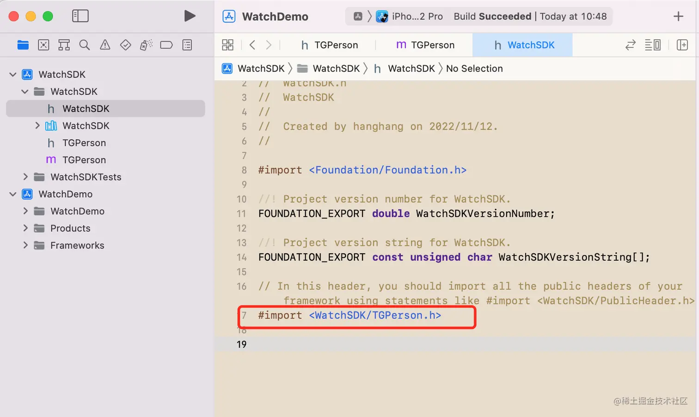
Task: Click the WatchSDK/TGPerson.h import text
Action: [x=375, y=315]
